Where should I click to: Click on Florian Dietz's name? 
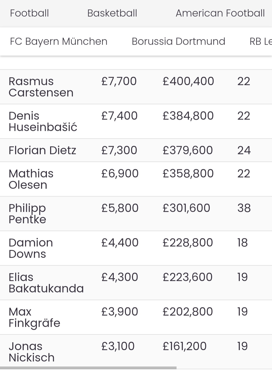(x=42, y=150)
